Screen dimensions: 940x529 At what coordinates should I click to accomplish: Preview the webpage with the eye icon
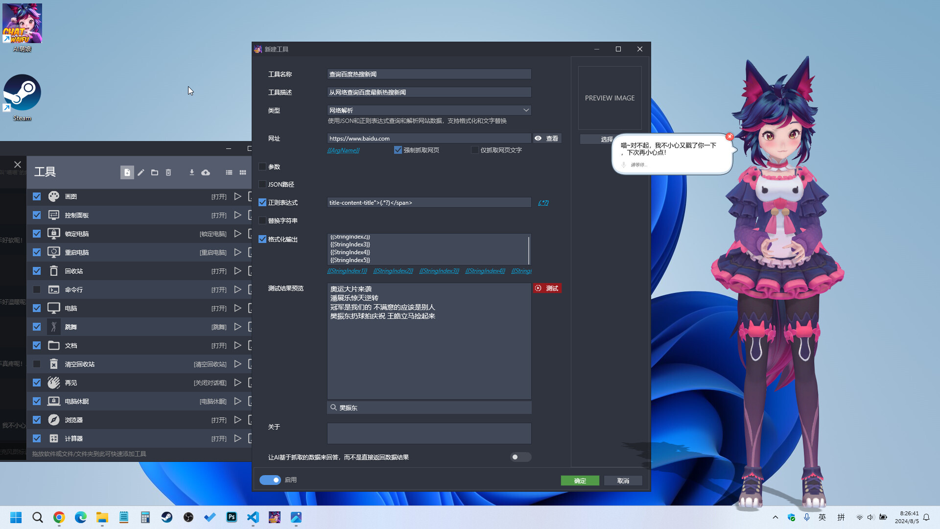coord(538,138)
